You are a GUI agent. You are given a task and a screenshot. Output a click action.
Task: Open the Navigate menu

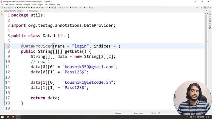pos(27,5)
